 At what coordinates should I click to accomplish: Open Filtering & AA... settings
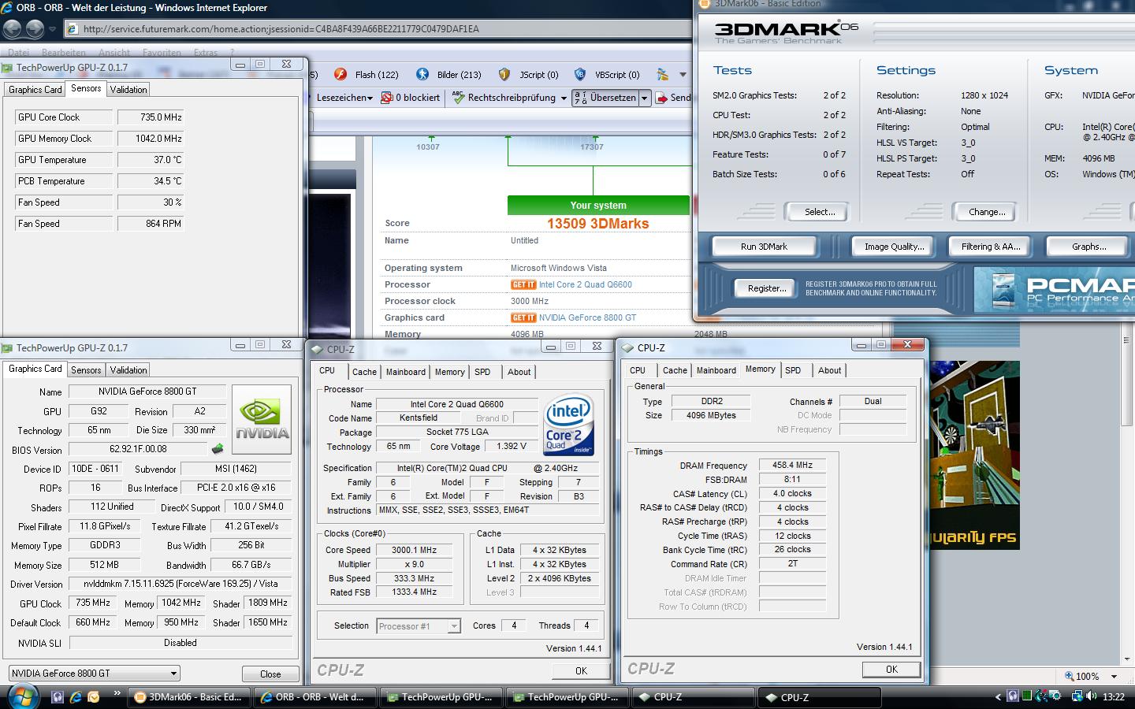(991, 247)
